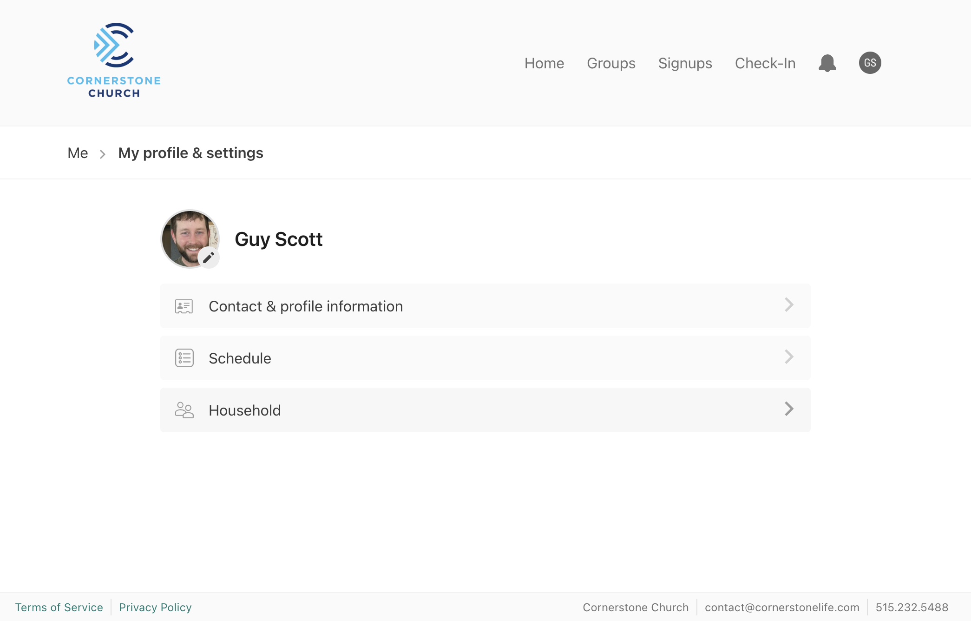Screen dimensions: 971x621
Task: Open the GS user avatar menu
Action: (x=870, y=63)
